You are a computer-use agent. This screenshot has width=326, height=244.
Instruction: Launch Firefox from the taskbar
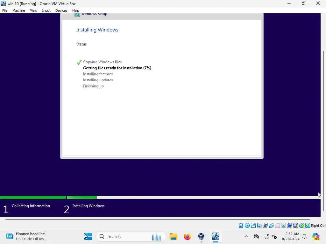[187, 236]
